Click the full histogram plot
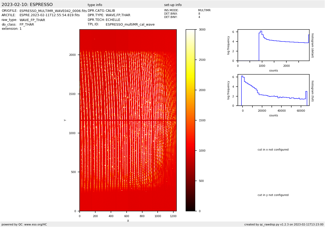325x227 pixels. click(273, 90)
